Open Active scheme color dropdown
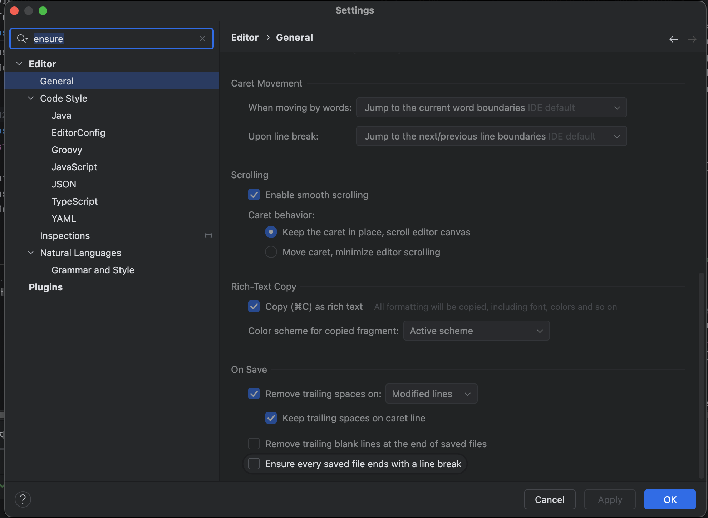708x518 pixels. tap(476, 331)
